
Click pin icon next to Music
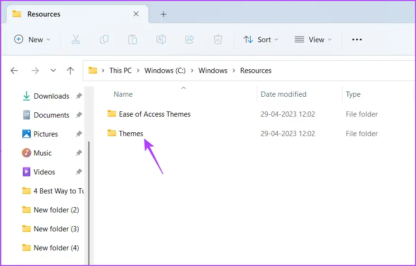pyautogui.click(x=79, y=153)
